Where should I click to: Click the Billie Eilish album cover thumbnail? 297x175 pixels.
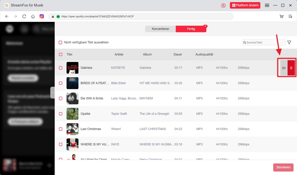(72, 83)
